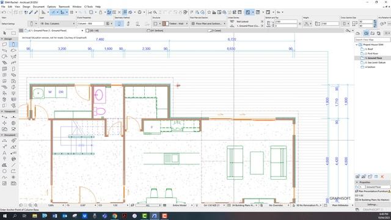Open the File menu
Viewport: 391px width, 220px height.
click(3, 7)
